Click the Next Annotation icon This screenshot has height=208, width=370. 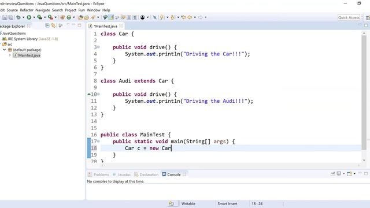162,17
